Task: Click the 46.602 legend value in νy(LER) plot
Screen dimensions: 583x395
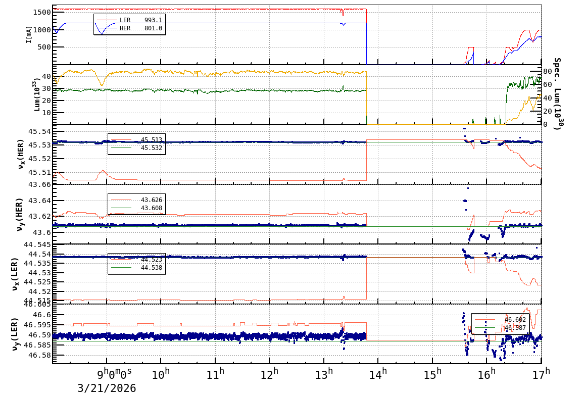Action: tap(515, 320)
